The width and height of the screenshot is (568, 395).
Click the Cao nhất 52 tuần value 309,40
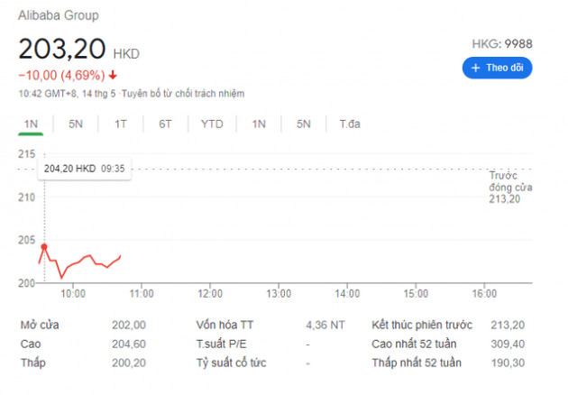[x=508, y=344]
